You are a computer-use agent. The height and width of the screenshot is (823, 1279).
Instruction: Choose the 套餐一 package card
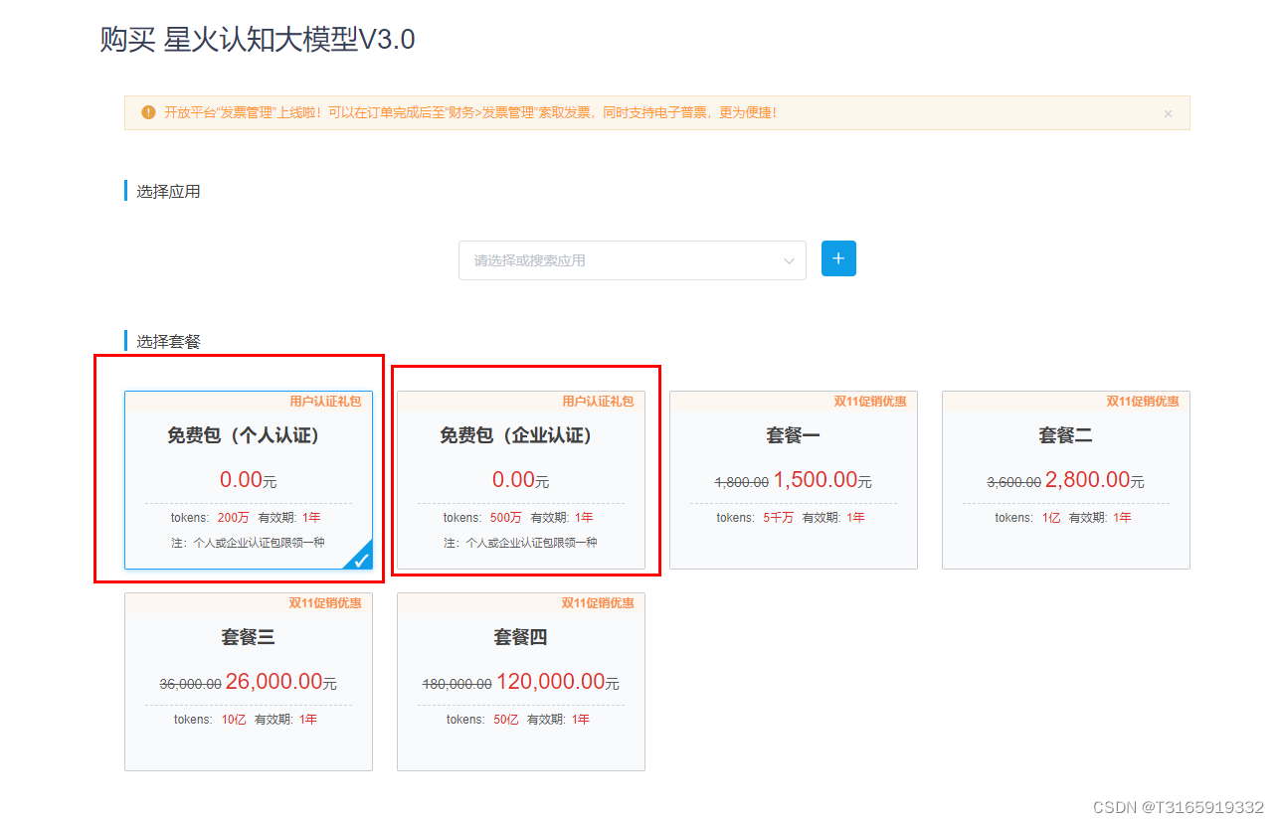[x=794, y=480]
